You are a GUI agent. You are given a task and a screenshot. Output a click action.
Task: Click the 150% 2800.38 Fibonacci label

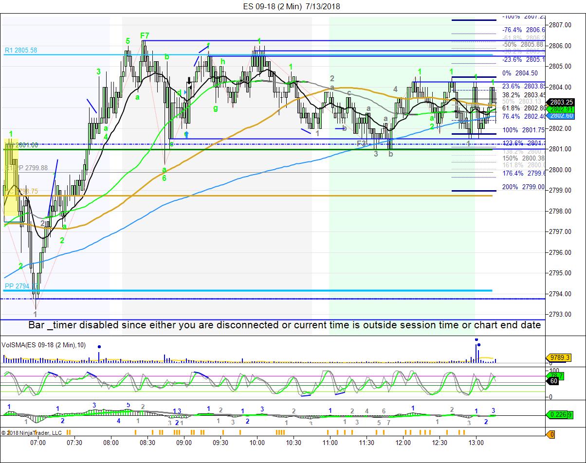click(524, 159)
